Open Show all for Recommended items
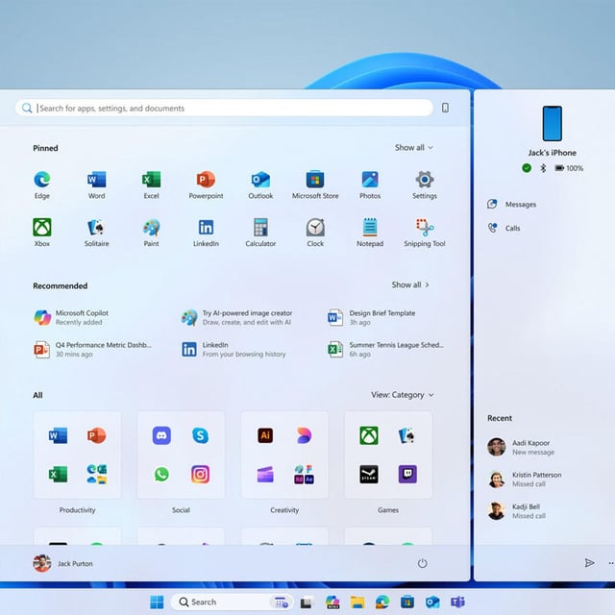Screen dimensions: 615x615 (410, 284)
